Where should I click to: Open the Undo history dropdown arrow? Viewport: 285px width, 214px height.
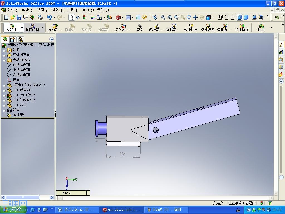pyautogui.click(x=54, y=17)
